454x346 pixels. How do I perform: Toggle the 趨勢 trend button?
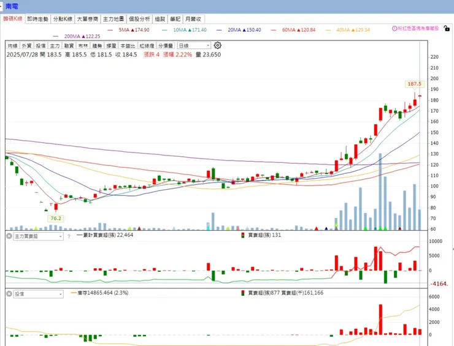point(97,46)
